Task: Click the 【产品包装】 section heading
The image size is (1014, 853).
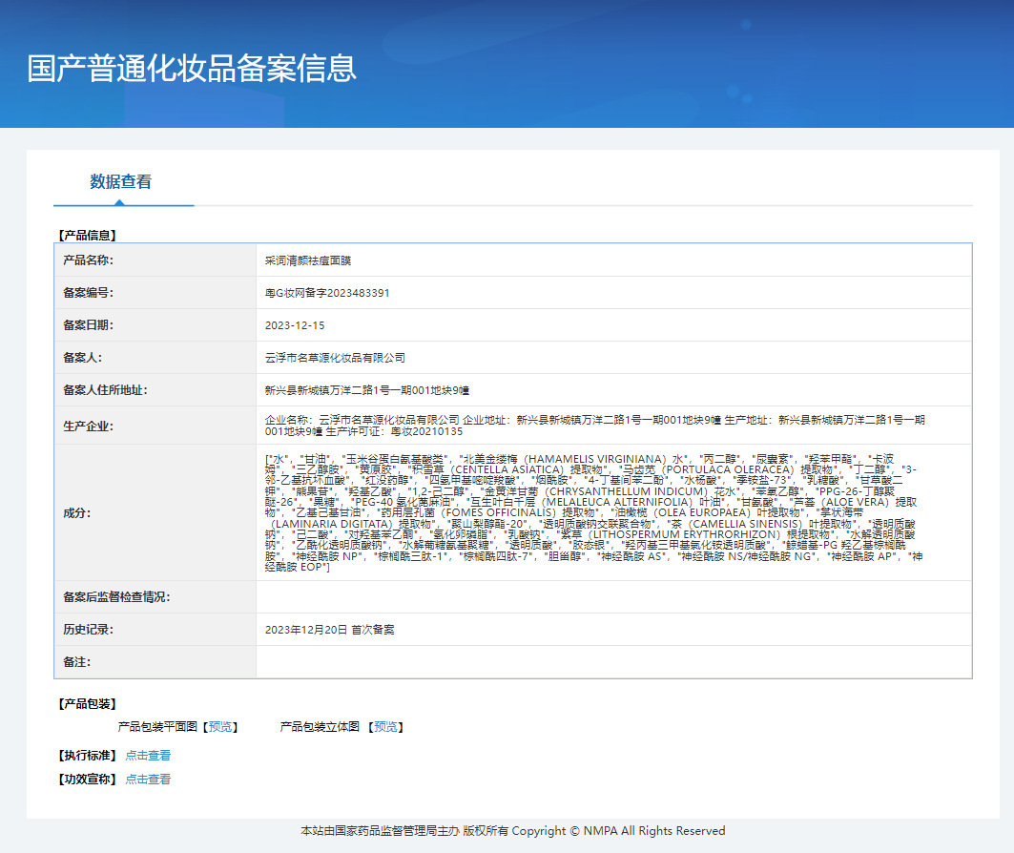Action: coord(88,703)
